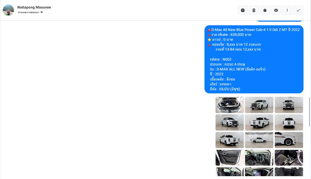Click the spam report exclamation circle icon
The image size is (311, 179).
(x=243, y=10)
